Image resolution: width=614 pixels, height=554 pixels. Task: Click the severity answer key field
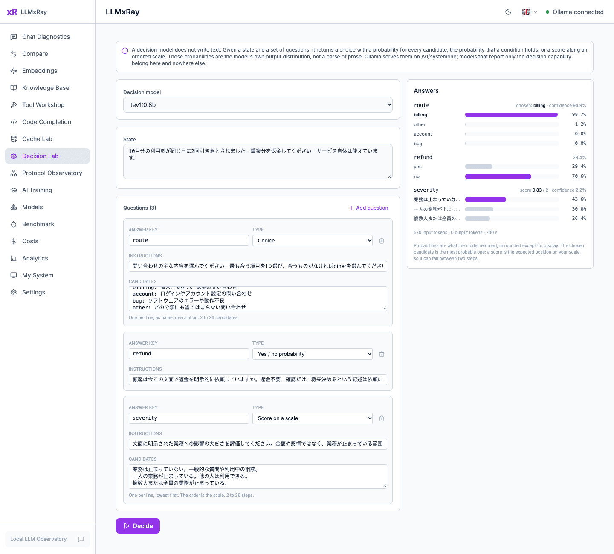(189, 418)
